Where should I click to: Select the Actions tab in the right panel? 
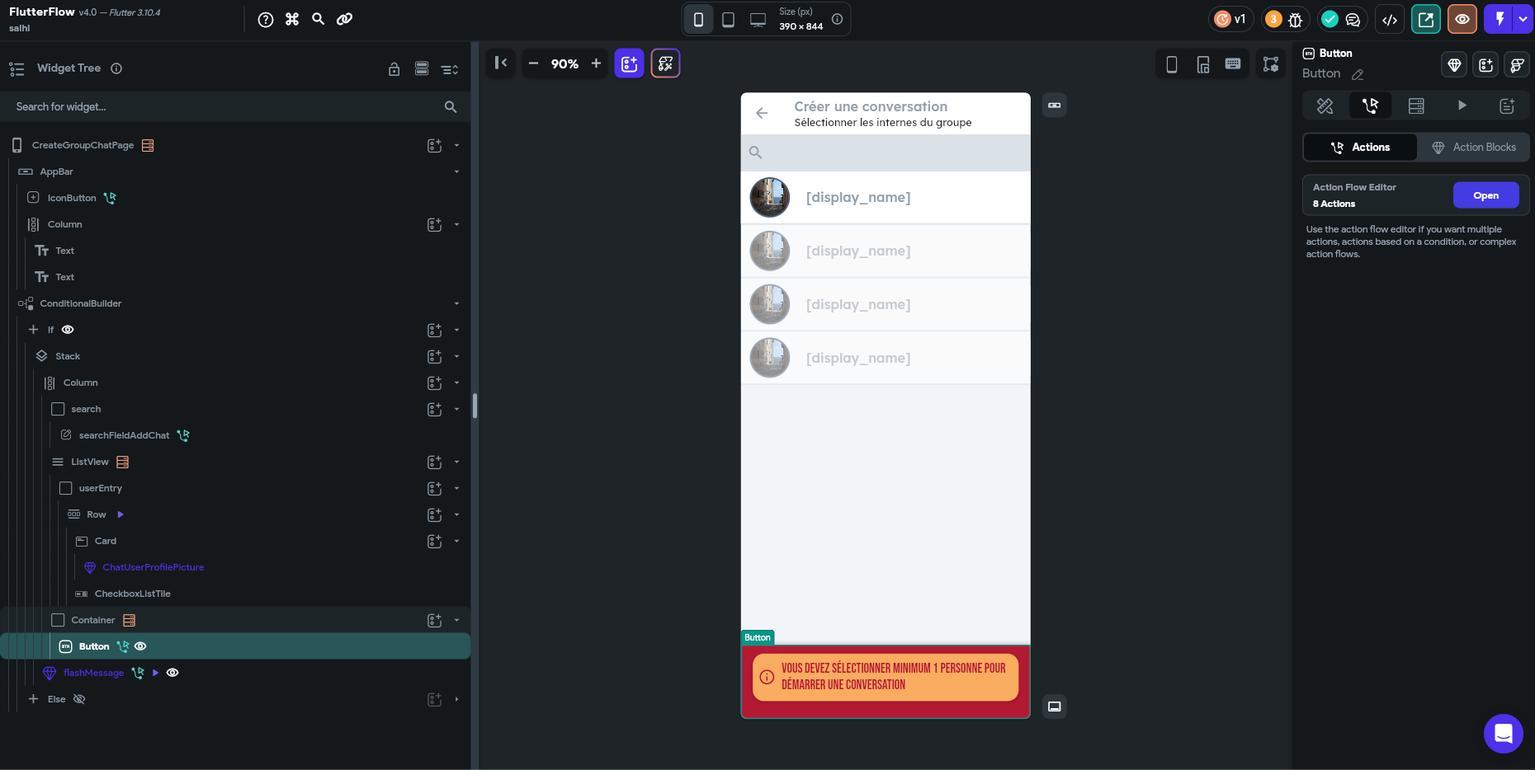point(1360,147)
